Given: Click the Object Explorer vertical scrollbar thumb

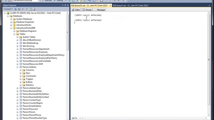Looking at the screenshot, I should point(68,32).
